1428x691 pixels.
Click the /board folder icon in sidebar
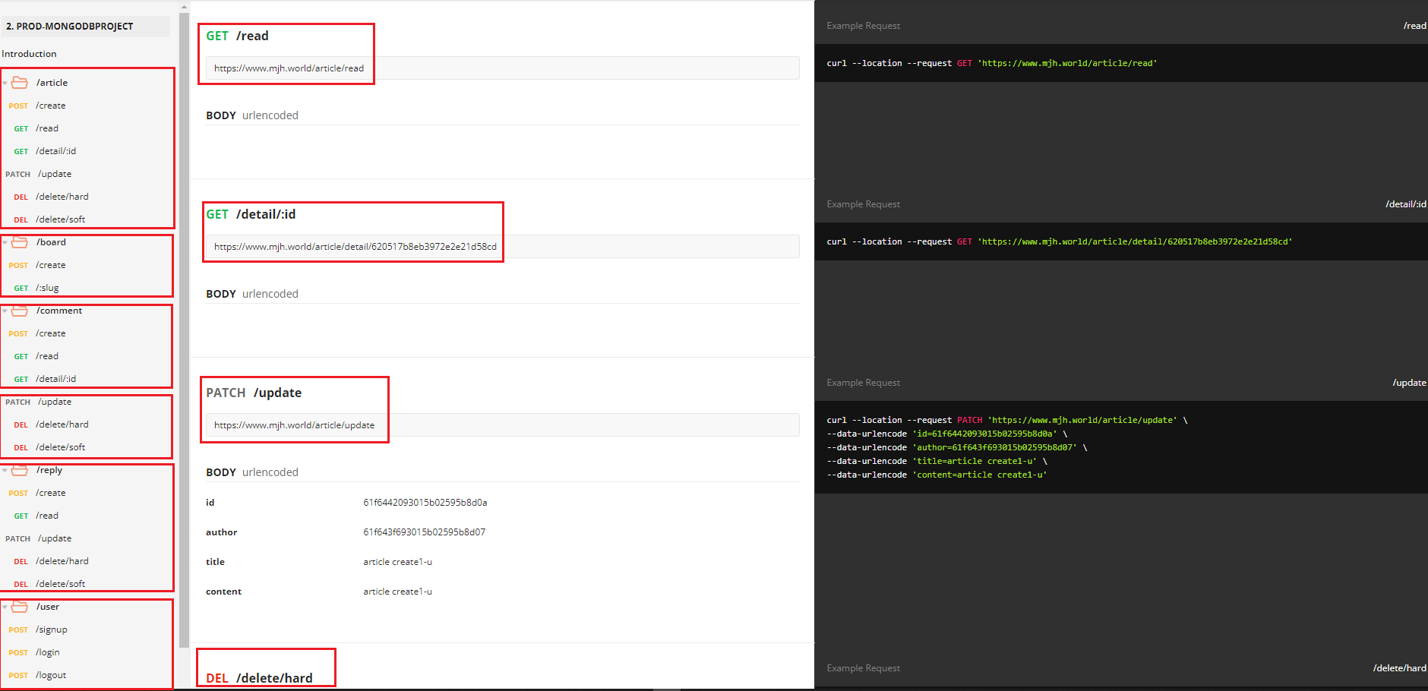(x=20, y=242)
